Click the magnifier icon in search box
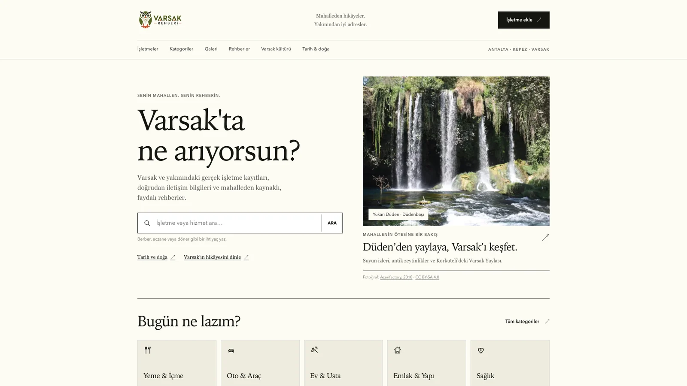This screenshot has width=687, height=386. [x=147, y=223]
